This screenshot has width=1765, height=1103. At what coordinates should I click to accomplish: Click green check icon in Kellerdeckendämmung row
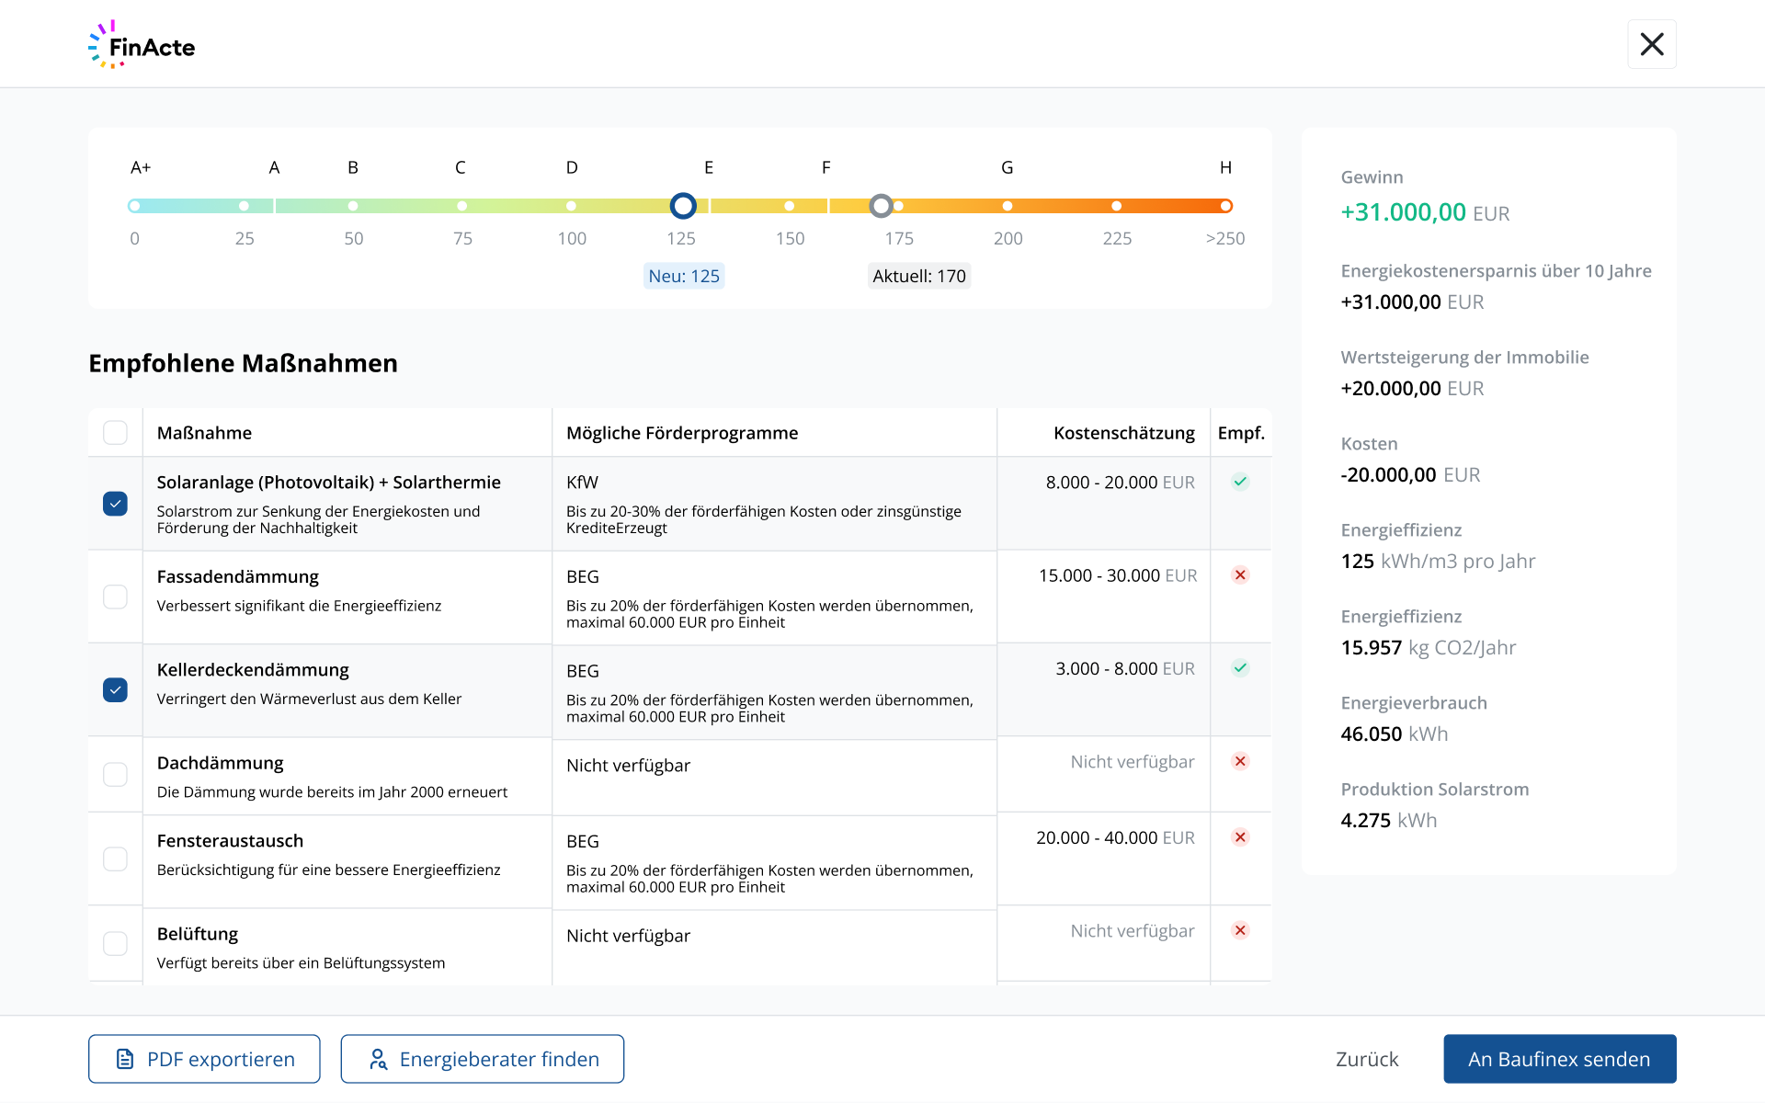tap(1240, 668)
